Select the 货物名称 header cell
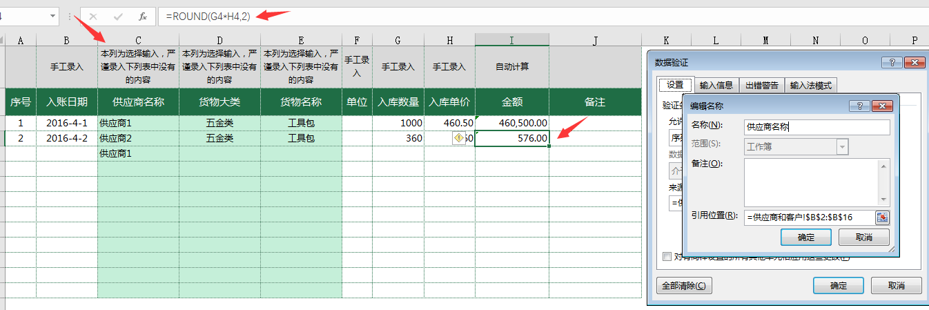This screenshot has height=310, width=929. tap(301, 102)
